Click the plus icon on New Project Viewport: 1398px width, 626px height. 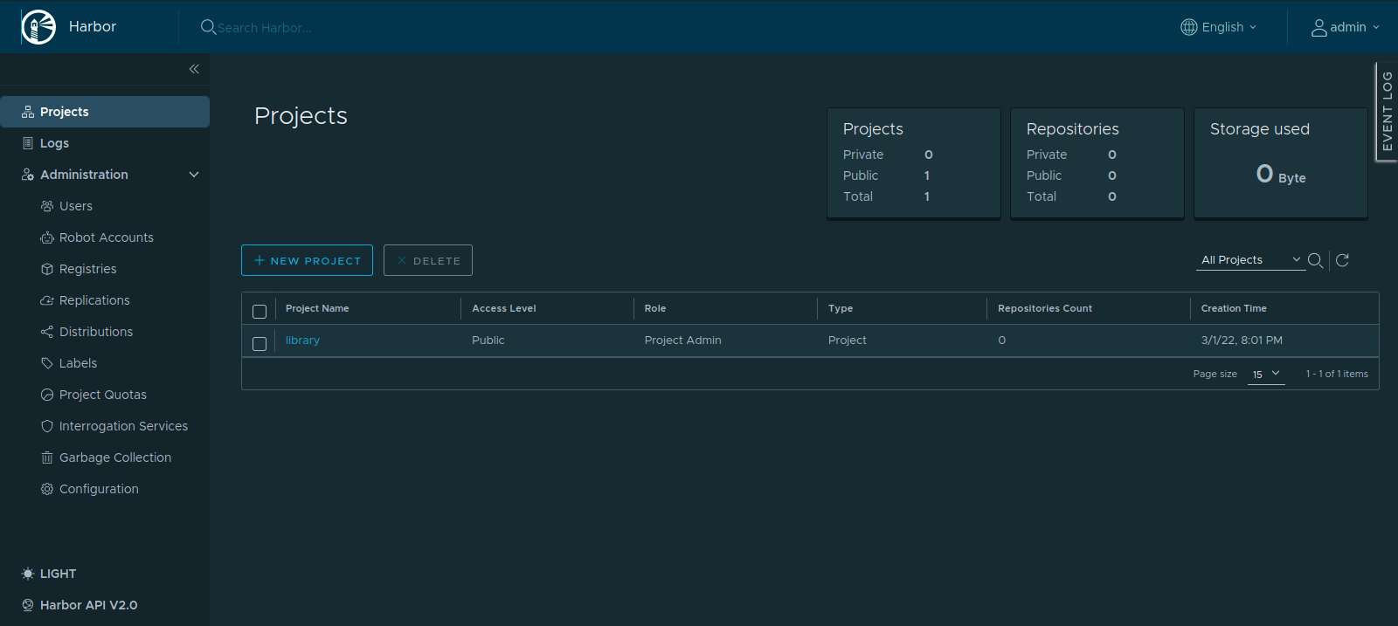(260, 260)
